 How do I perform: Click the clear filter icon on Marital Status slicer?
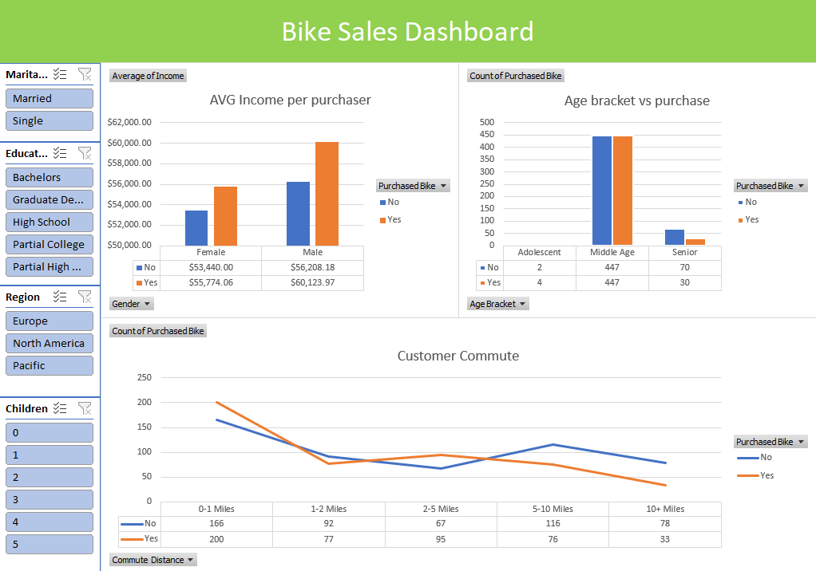tap(85, 73)
